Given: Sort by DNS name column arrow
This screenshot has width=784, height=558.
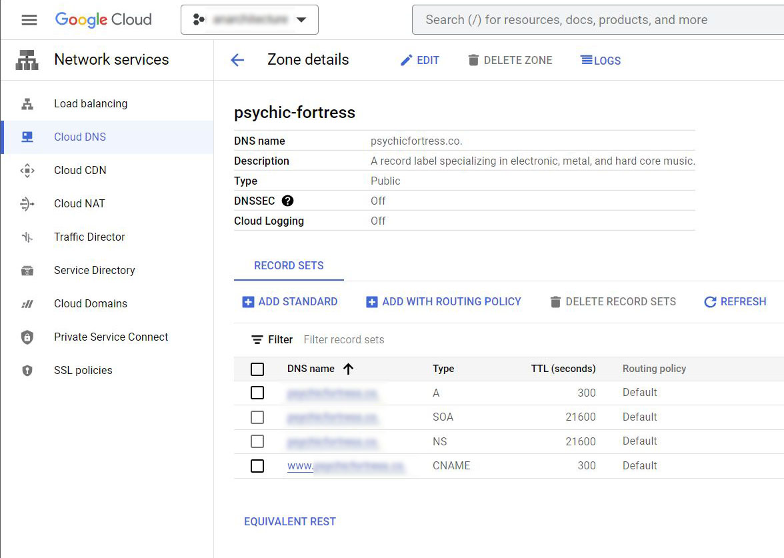Looking at the screenshot, I should tap(349, 369).
